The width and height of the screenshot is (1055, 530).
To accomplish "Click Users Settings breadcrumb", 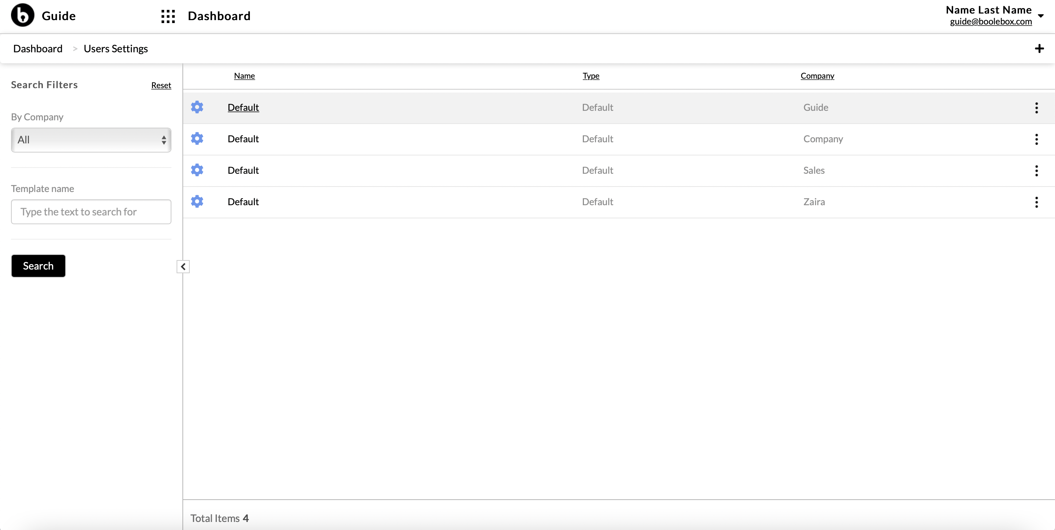I will click(x=116, y=49).
